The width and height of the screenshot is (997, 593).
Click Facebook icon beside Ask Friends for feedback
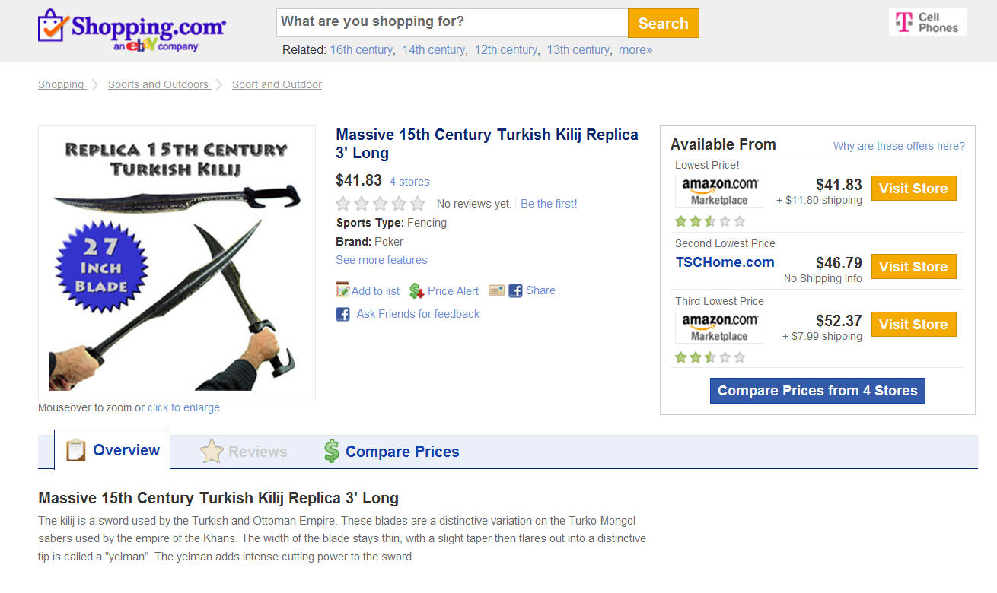[x=343, y=314]
